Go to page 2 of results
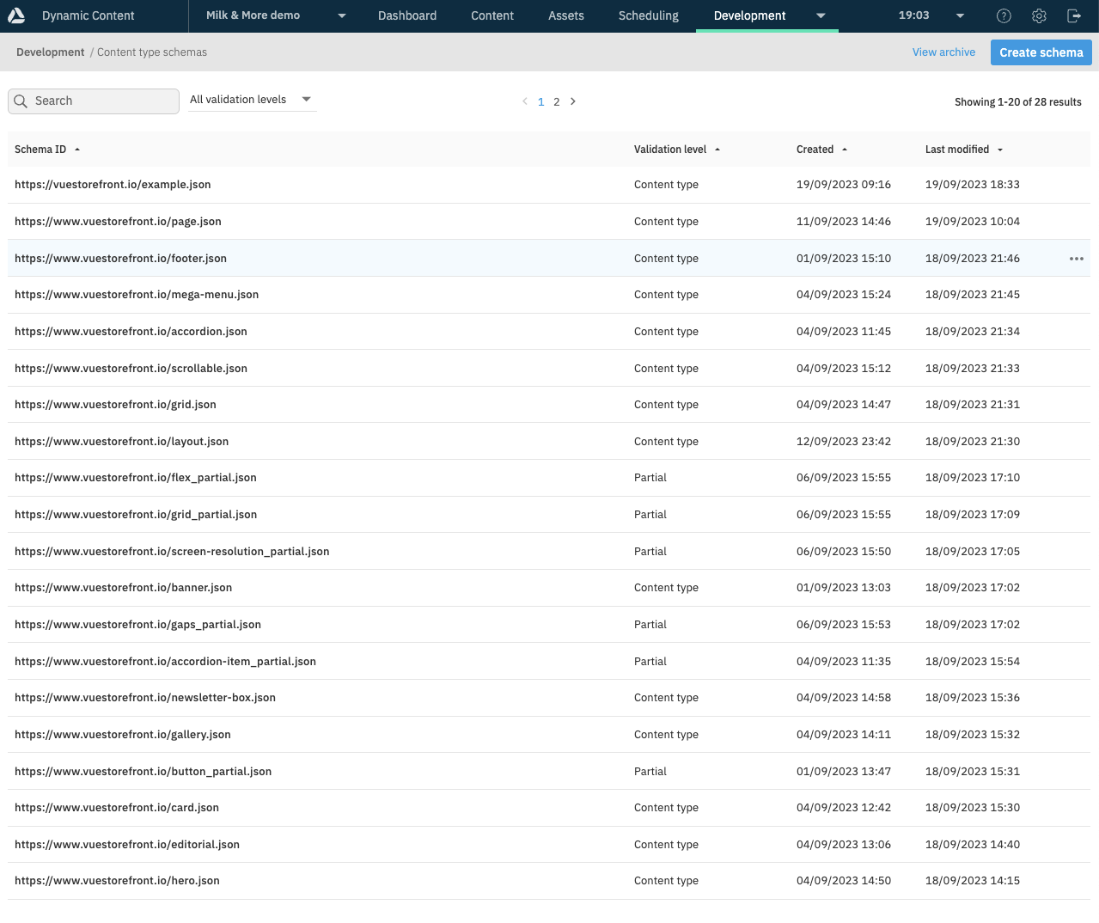1099x923 pixels. tap(557, 102)
